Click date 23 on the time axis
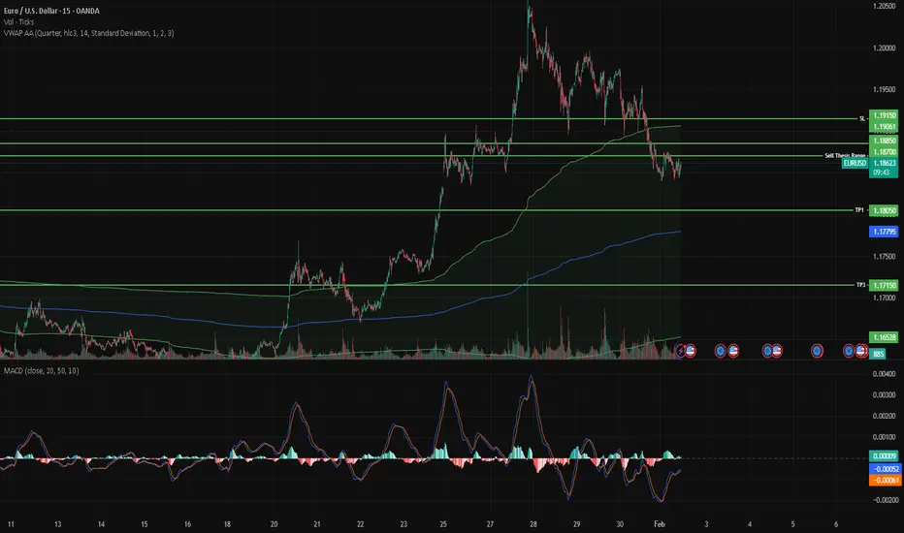 click(404, 523)
